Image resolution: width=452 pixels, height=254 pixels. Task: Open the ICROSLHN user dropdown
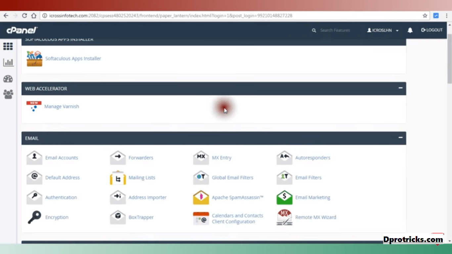(x=383, y=30)
